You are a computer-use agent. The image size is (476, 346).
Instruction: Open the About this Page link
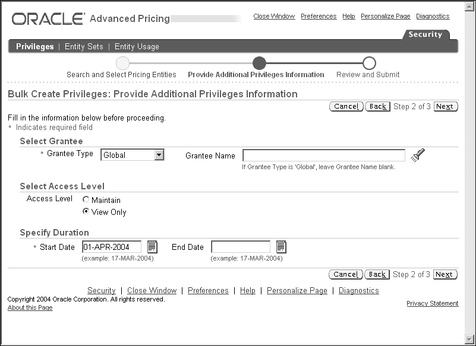pyautogui.click(x=30, y=307)
